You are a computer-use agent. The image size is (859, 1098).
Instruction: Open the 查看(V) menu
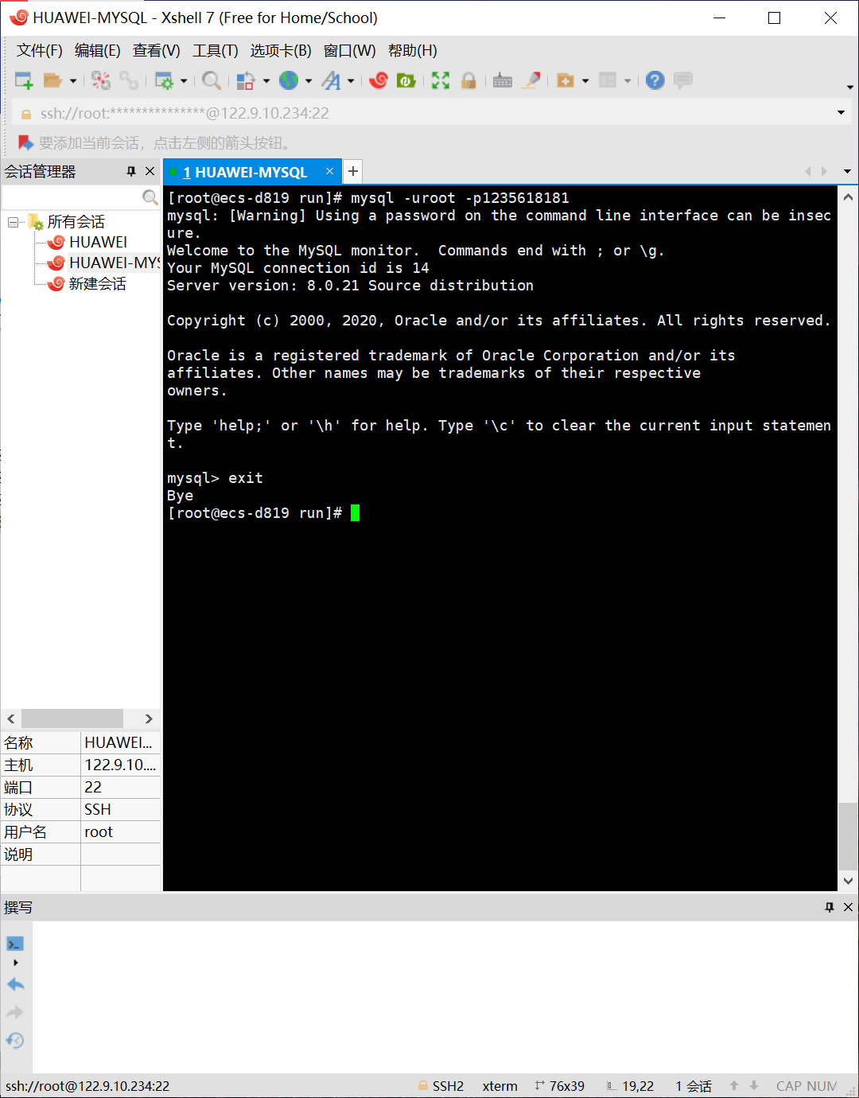coord(157,51)
